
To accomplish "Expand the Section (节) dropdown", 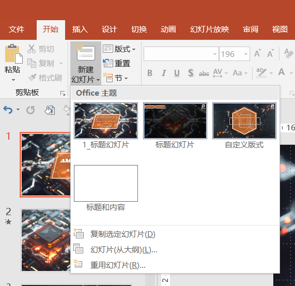I will (116, 78).
